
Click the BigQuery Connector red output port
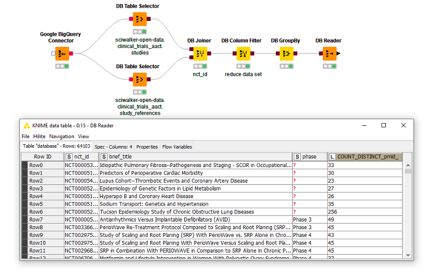(x=71, y=53)
